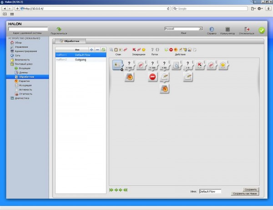This screenshot has width=273, height=210.
Task: Add a new mail flow with plus icon
Action: pyautogui.click(x=92, y=49)
